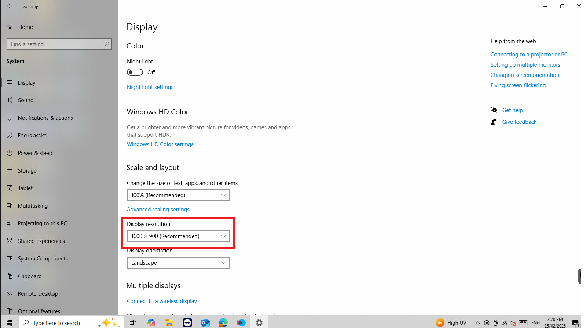The height and width of the screenshot is (329, 586).
Task: Open Night light settings link
Action: pos(150,87)
